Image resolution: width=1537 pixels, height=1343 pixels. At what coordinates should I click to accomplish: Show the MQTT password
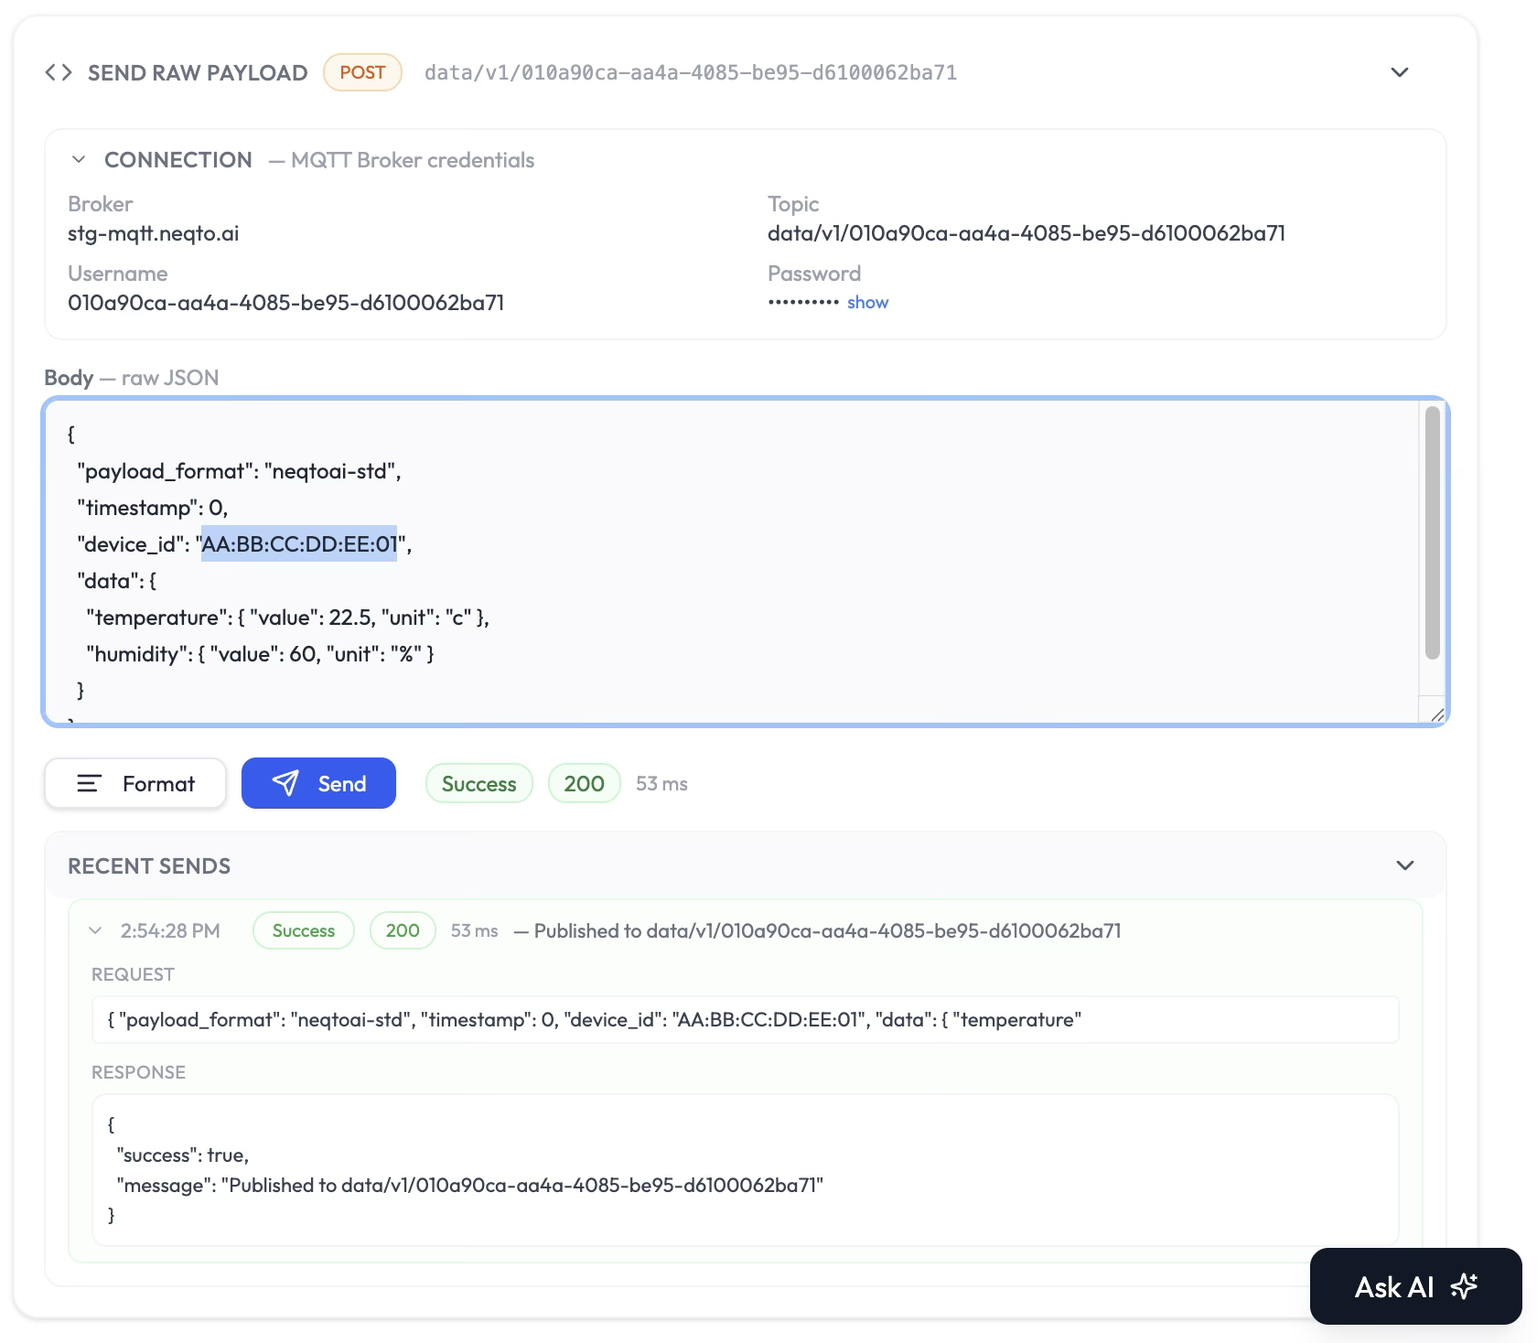point(867,302)
